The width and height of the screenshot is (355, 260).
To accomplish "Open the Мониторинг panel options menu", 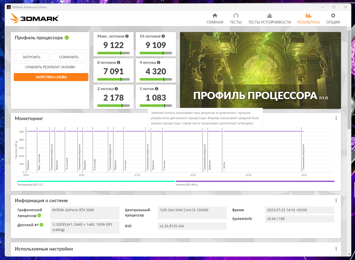I will [x=336, y=118].
